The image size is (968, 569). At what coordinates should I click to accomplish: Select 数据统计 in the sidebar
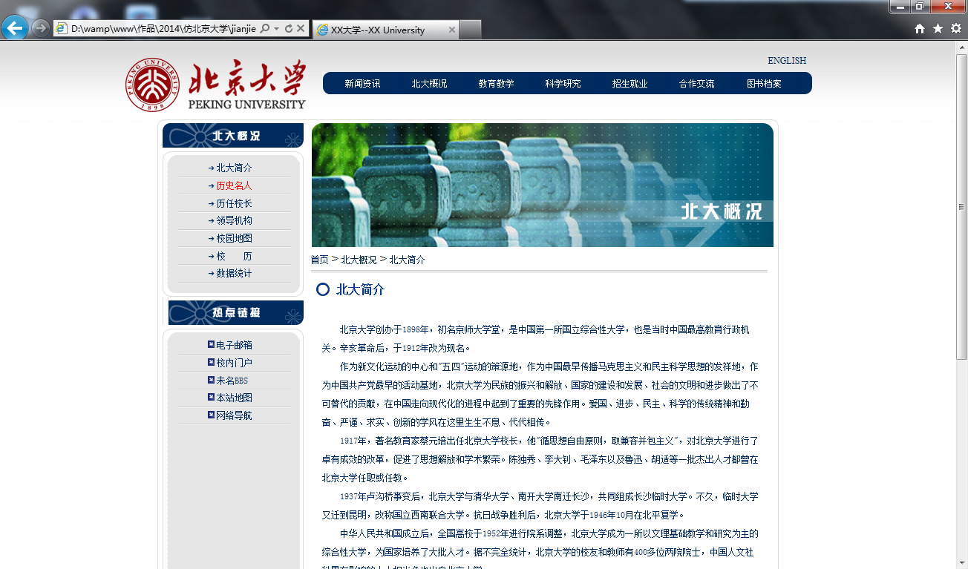pos(234,274)
